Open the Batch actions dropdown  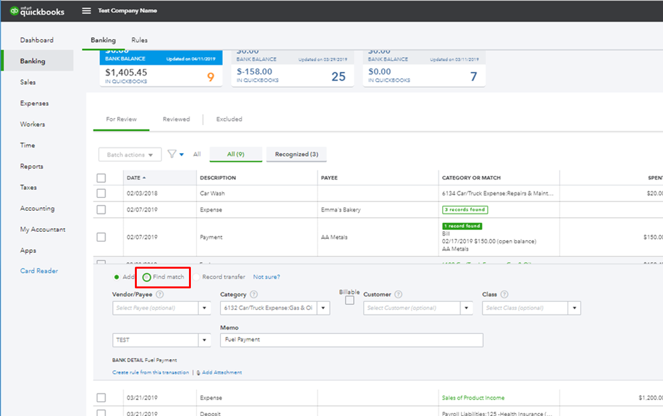(x=129, y=154)
